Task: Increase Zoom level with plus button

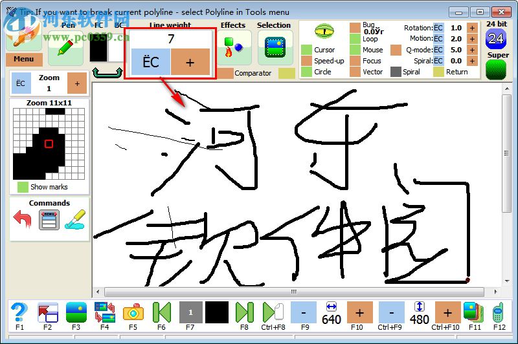Action: 77,83
